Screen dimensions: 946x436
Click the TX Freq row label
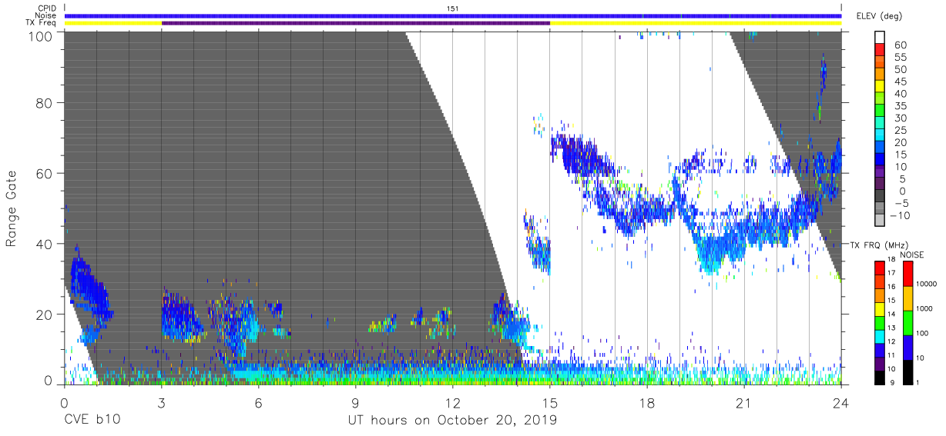point(42,23)
